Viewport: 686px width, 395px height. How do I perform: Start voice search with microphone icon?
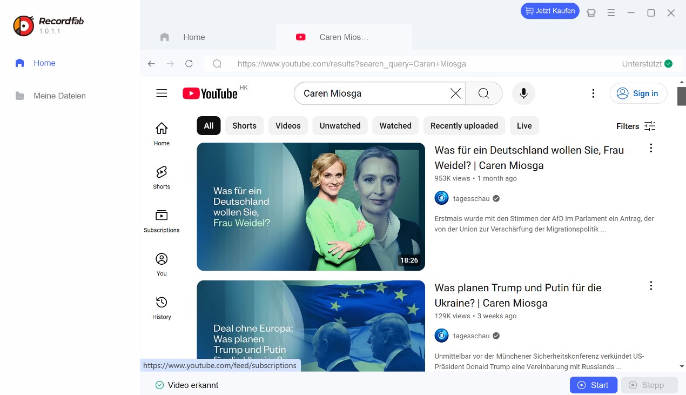[523, 93]
